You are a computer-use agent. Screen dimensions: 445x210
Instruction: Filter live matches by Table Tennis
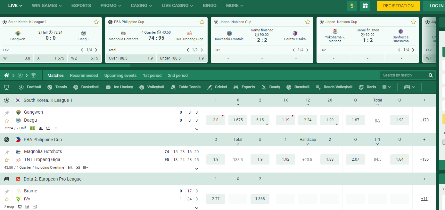(185, 87)
